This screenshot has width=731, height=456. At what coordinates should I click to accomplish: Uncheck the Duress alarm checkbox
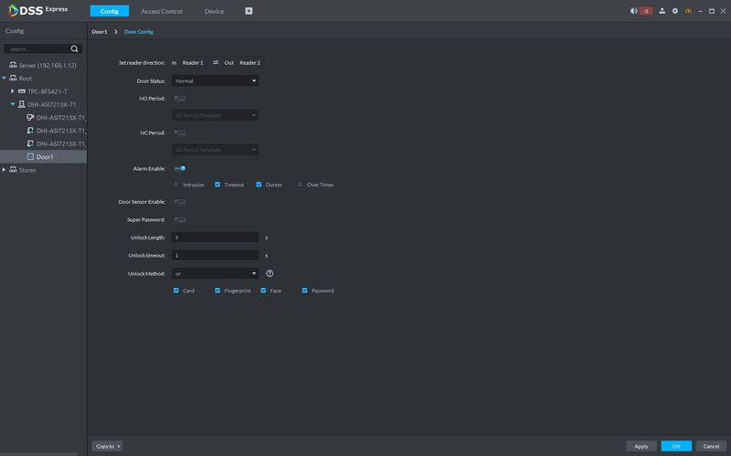(259, 185)
